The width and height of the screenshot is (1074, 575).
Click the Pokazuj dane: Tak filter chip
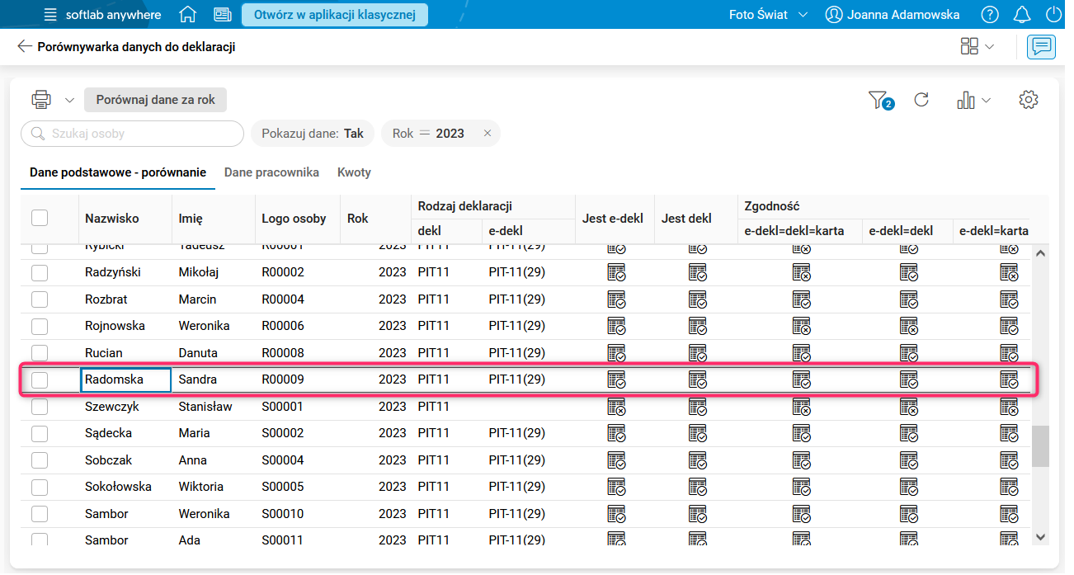click(x=313, y=134)
